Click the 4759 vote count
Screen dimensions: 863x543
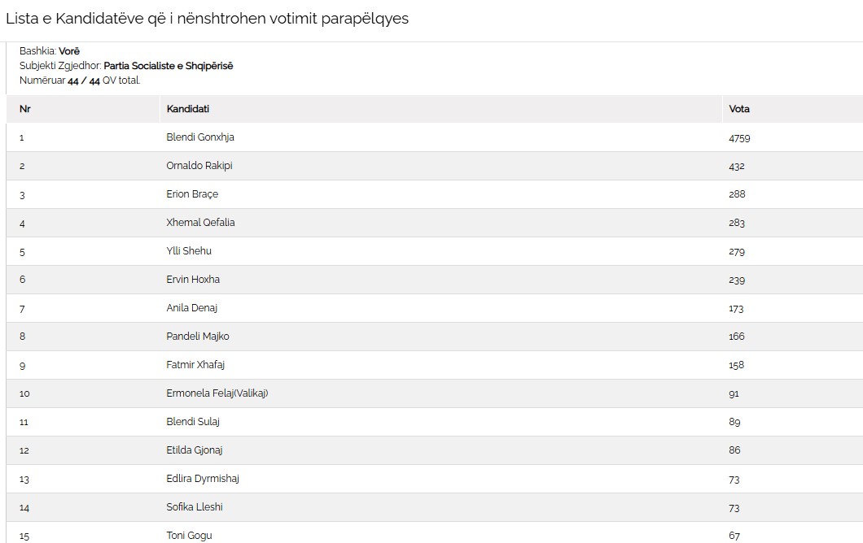(x=739, y=138)
